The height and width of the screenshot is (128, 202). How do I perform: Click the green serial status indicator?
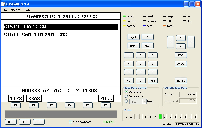(124, 16)
